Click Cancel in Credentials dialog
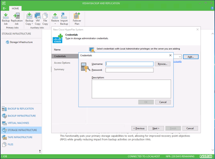This screenshot has width=215, height=159. point(163,102)
